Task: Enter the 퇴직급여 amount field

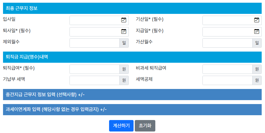Action: pos(94,69)
